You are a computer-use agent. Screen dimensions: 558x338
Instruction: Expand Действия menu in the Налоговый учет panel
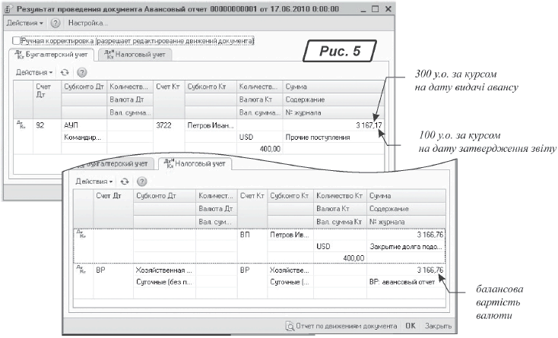95,182
